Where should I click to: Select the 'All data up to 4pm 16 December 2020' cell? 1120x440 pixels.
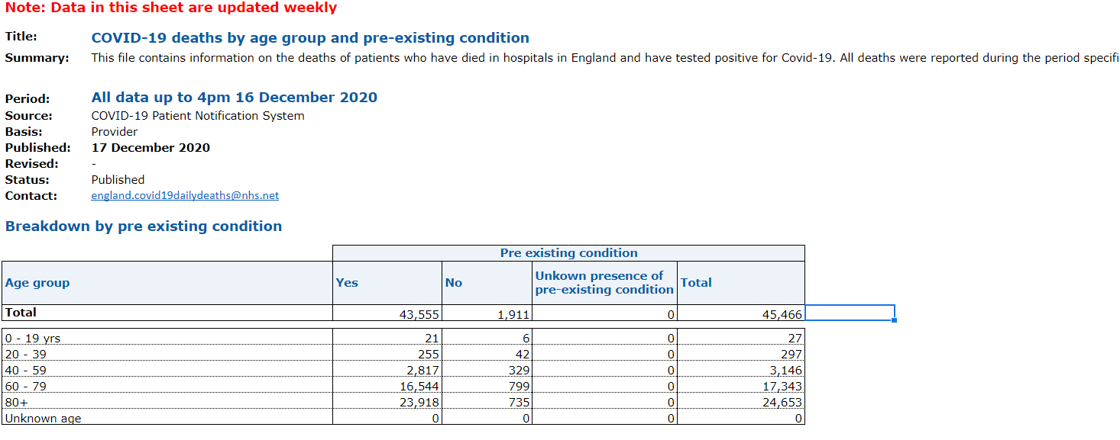pos(234,98)
